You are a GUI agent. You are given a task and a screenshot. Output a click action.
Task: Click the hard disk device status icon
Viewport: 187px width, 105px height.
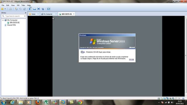pos(159,98)
